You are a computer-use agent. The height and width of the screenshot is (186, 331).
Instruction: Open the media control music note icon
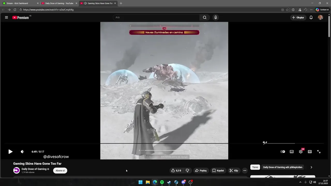(300, 10)
